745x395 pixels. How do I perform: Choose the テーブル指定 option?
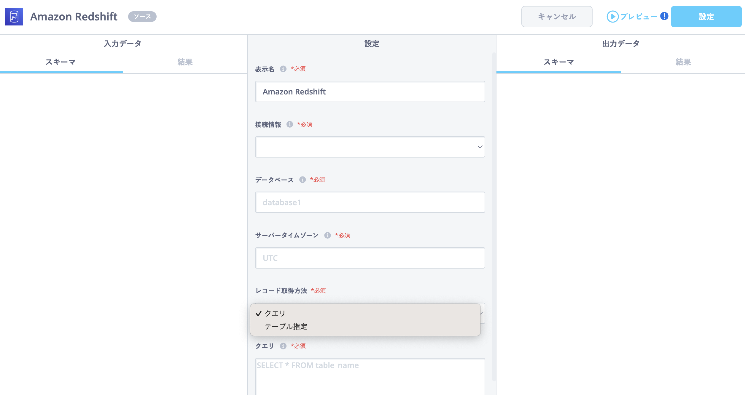click(365, 327)
